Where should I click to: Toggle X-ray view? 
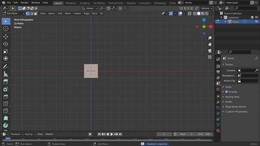(189, 13)
